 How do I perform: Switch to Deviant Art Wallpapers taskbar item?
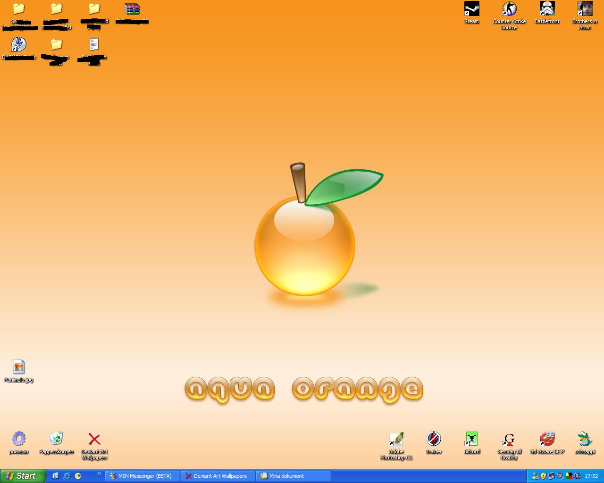click(218, 476)
